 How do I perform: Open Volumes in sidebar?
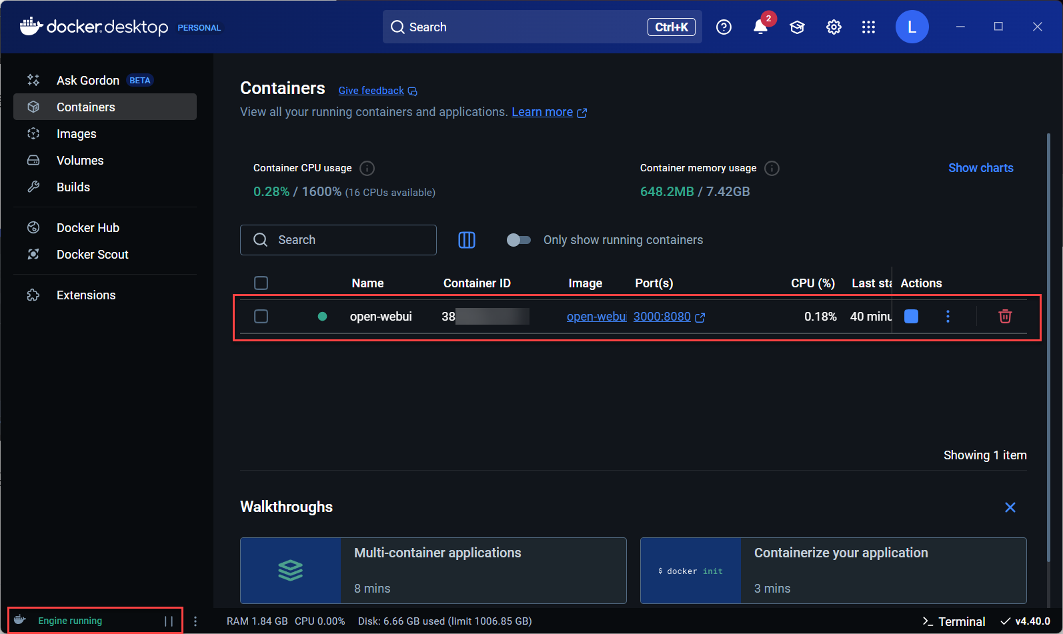pyautogui.click(x=105, y=160)
